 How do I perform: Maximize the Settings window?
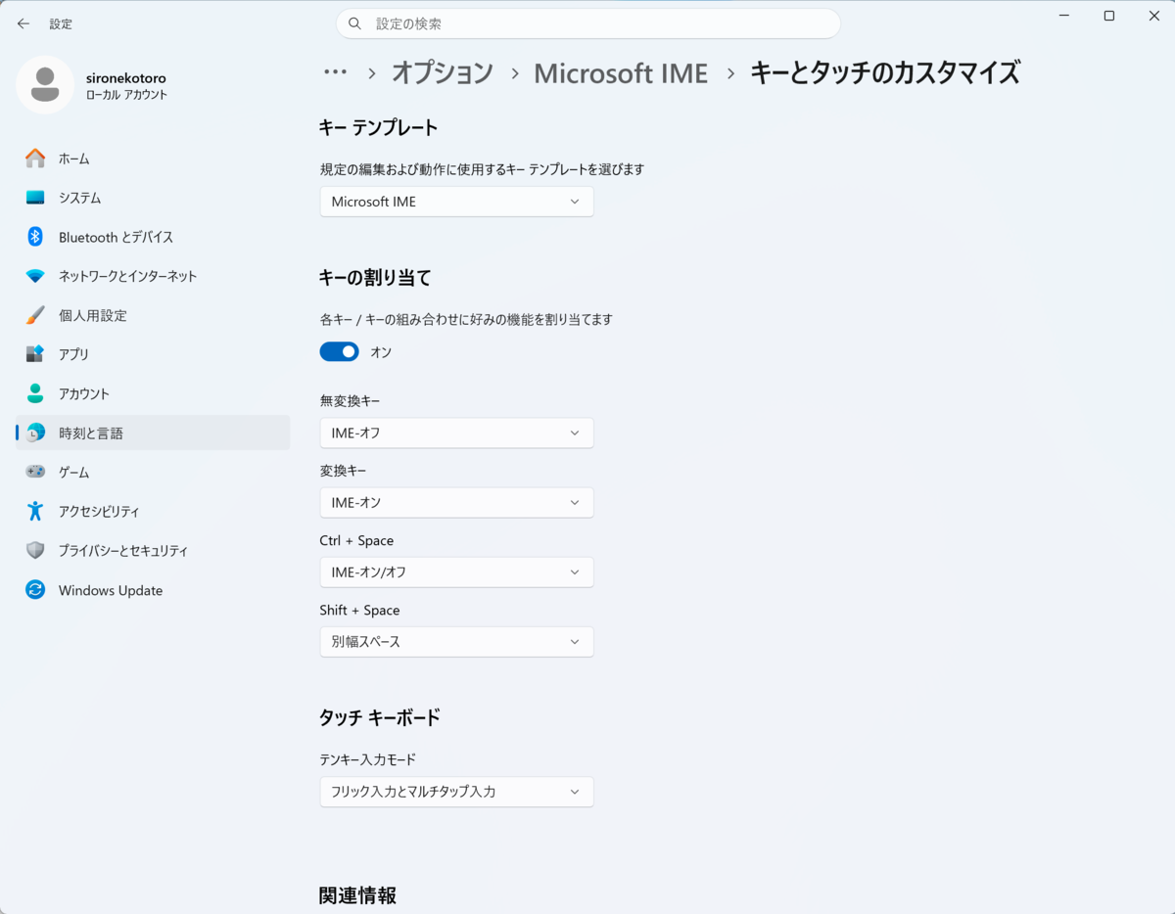1108,16
